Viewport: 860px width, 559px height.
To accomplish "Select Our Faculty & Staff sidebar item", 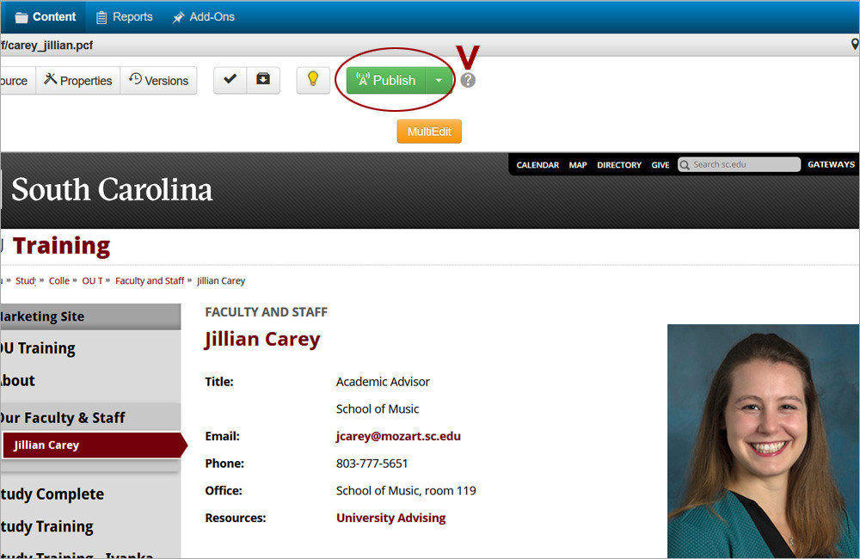I will 63,418.
